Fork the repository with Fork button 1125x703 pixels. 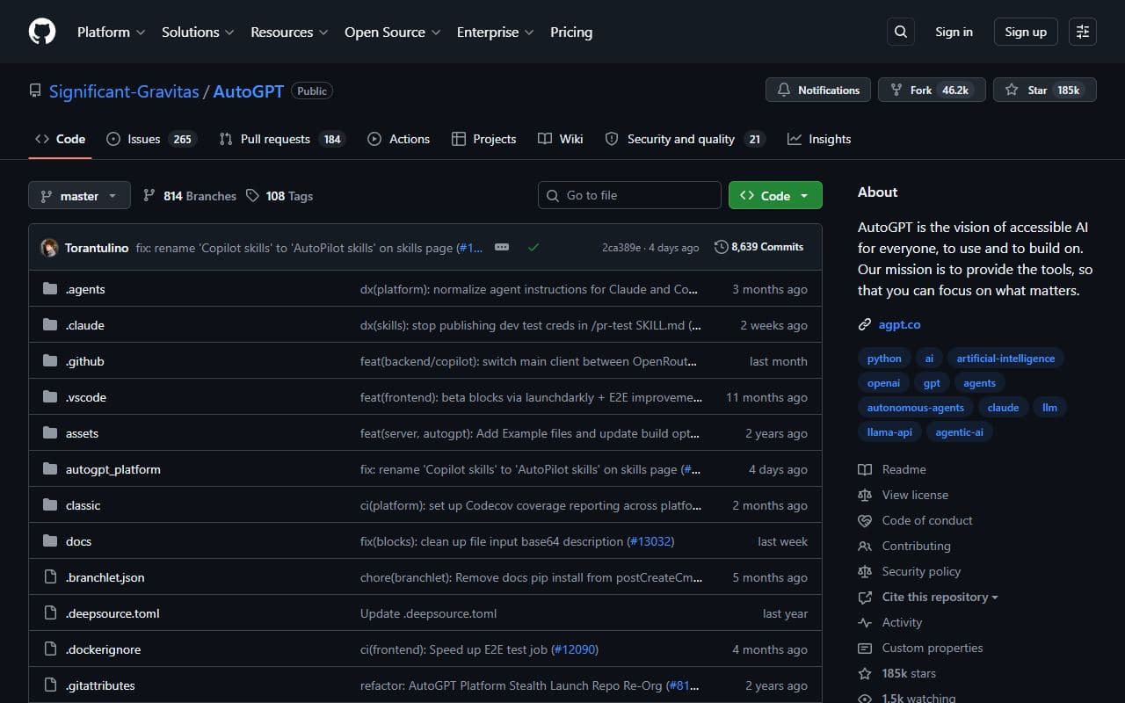tap(931, 90)
